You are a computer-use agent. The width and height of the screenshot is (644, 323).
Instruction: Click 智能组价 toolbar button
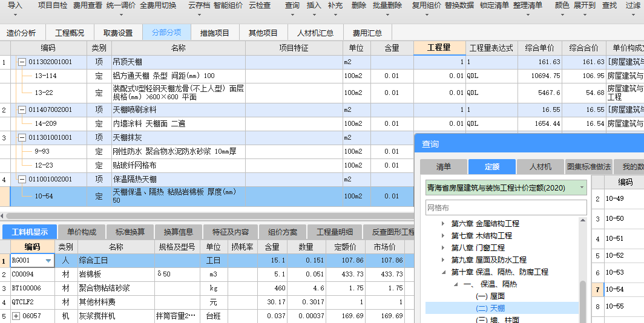click(228, 5)
